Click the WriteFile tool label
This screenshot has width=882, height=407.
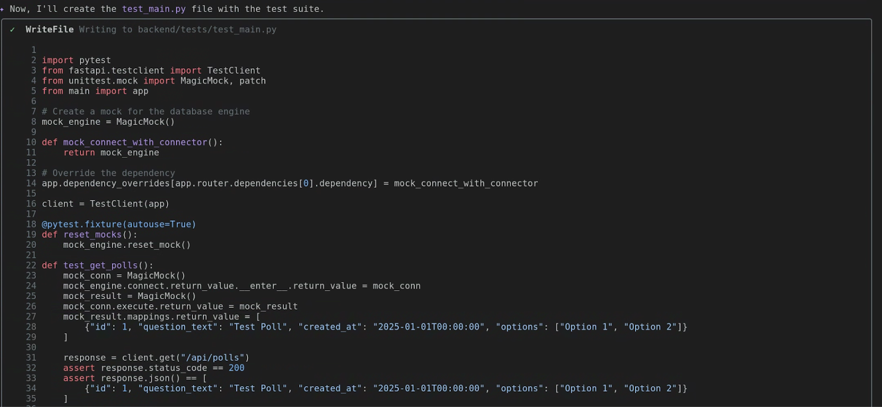point(49,30)
